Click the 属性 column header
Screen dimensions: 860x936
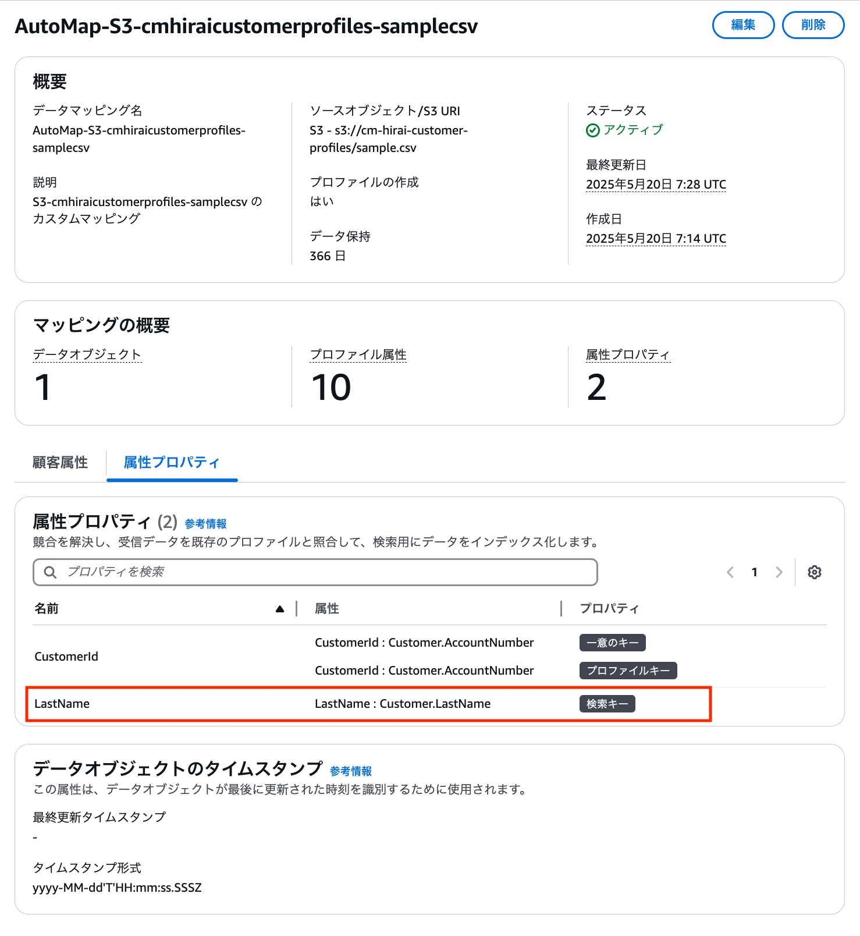(x=327, y=609)
